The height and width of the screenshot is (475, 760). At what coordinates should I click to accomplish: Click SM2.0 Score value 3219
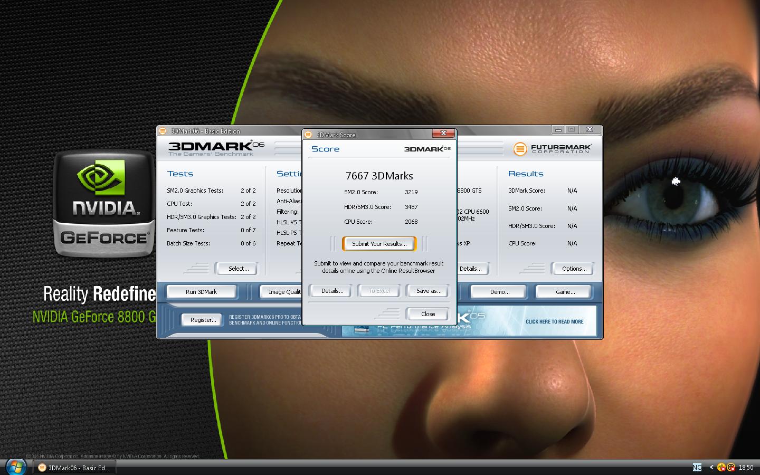tap(411, 192)
